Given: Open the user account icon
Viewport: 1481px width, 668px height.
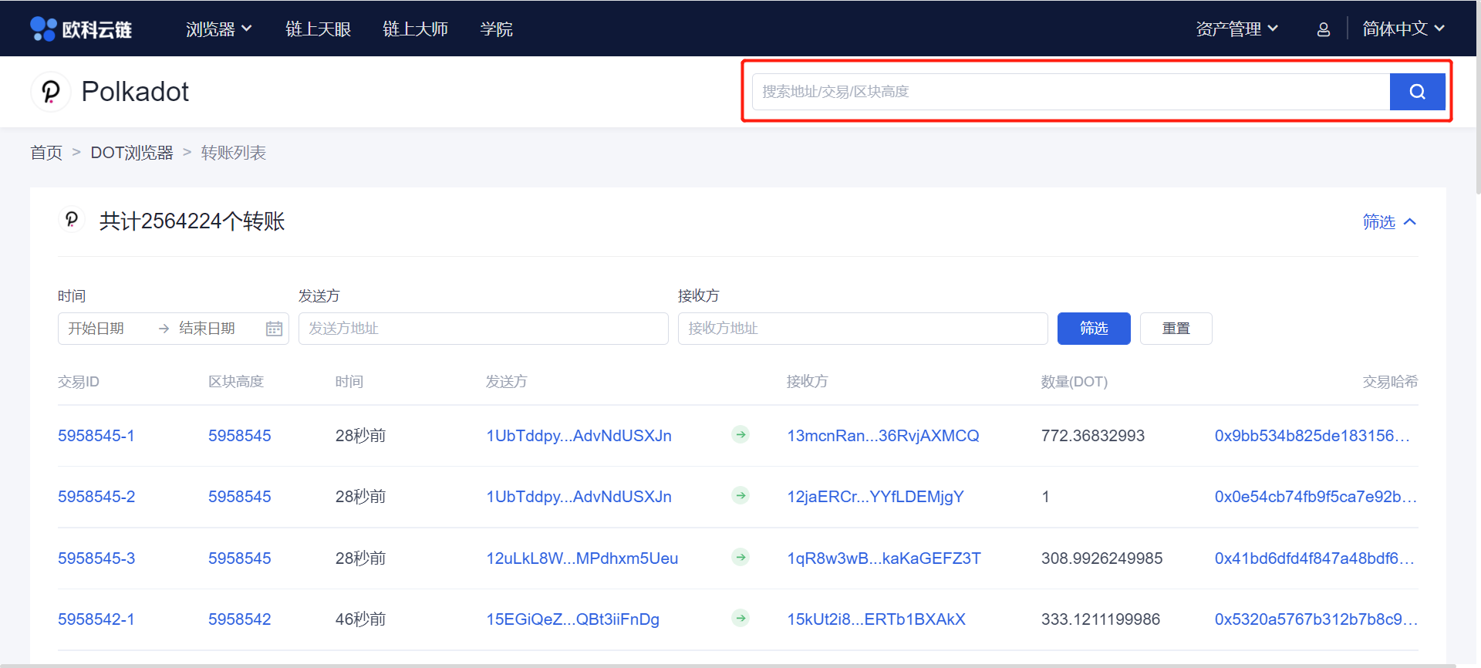Looking at the screenshot, I should tap(1323, 29).
